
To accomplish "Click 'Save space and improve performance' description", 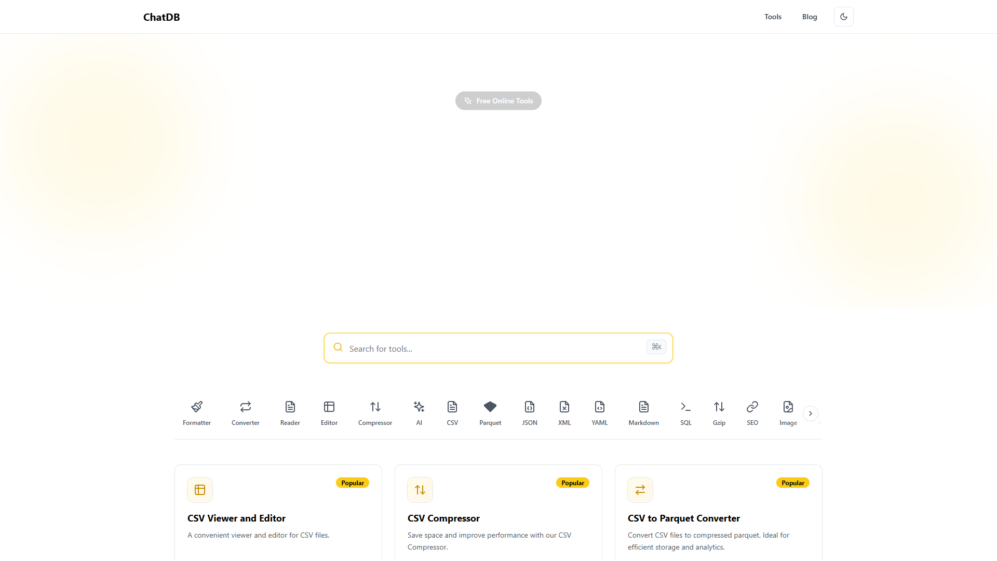I will pyautogui.click(x=489, y=541).
